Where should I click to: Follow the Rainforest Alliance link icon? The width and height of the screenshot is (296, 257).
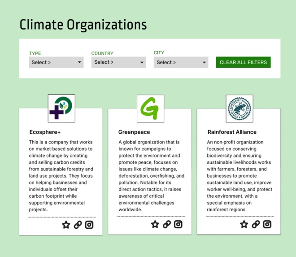coord(256,224)
